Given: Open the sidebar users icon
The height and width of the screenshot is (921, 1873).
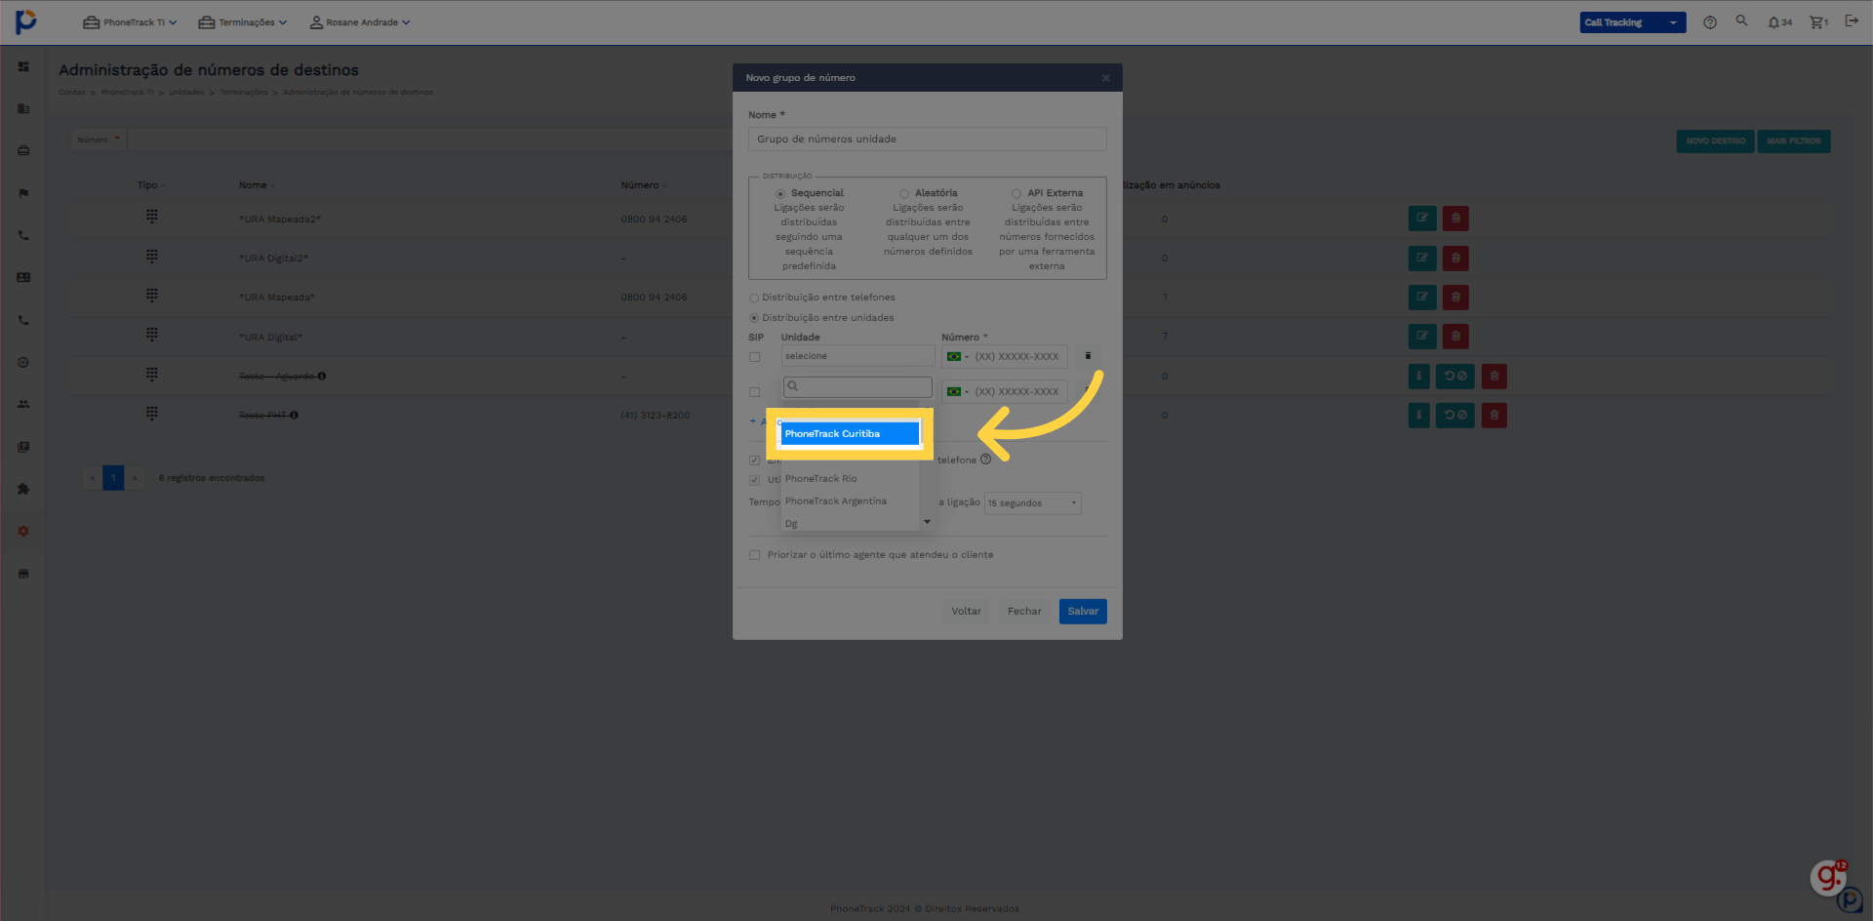Looking at the screenshot, I should 23,404.
